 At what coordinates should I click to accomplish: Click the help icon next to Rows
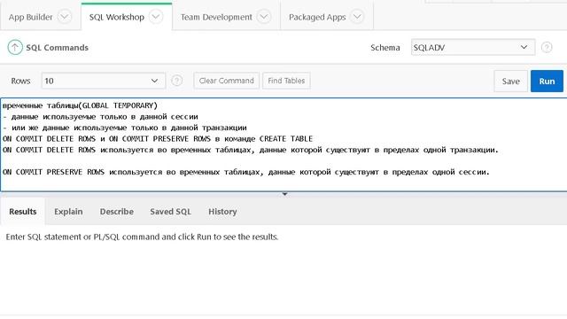(x=177, y=81)
